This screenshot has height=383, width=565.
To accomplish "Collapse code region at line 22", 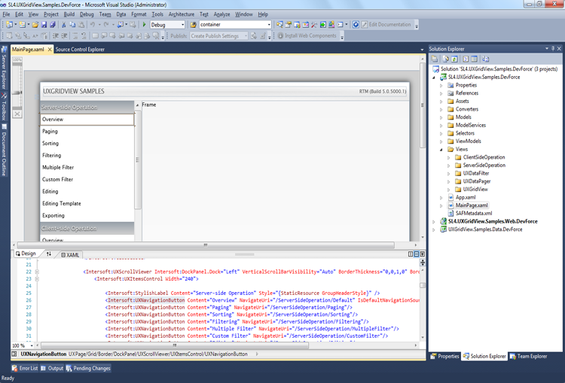I will [37, 272].
